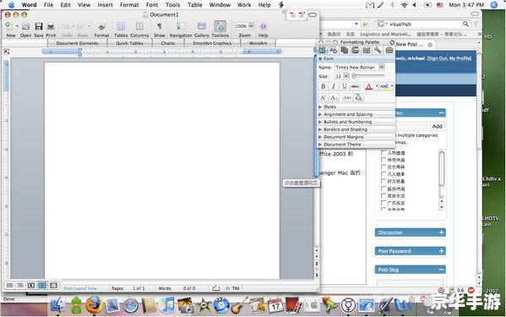Screen dimensions: 506x317
Task: Check the first category checkbox in the list
Action: point(384,153)
